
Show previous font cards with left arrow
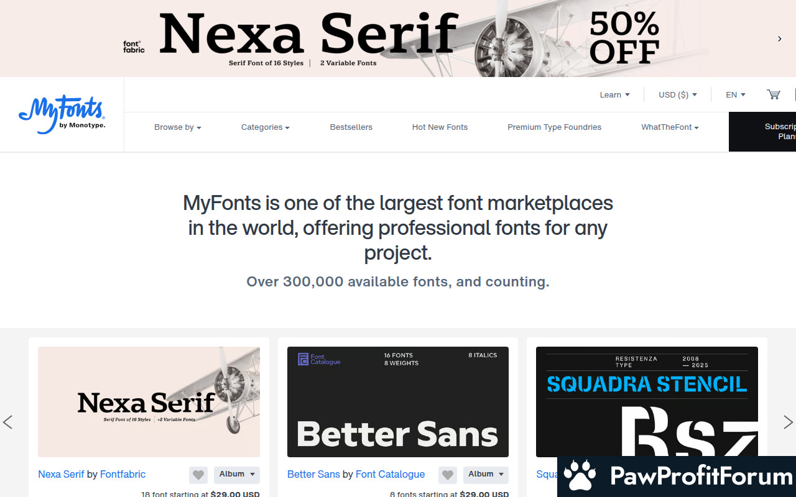7,422
